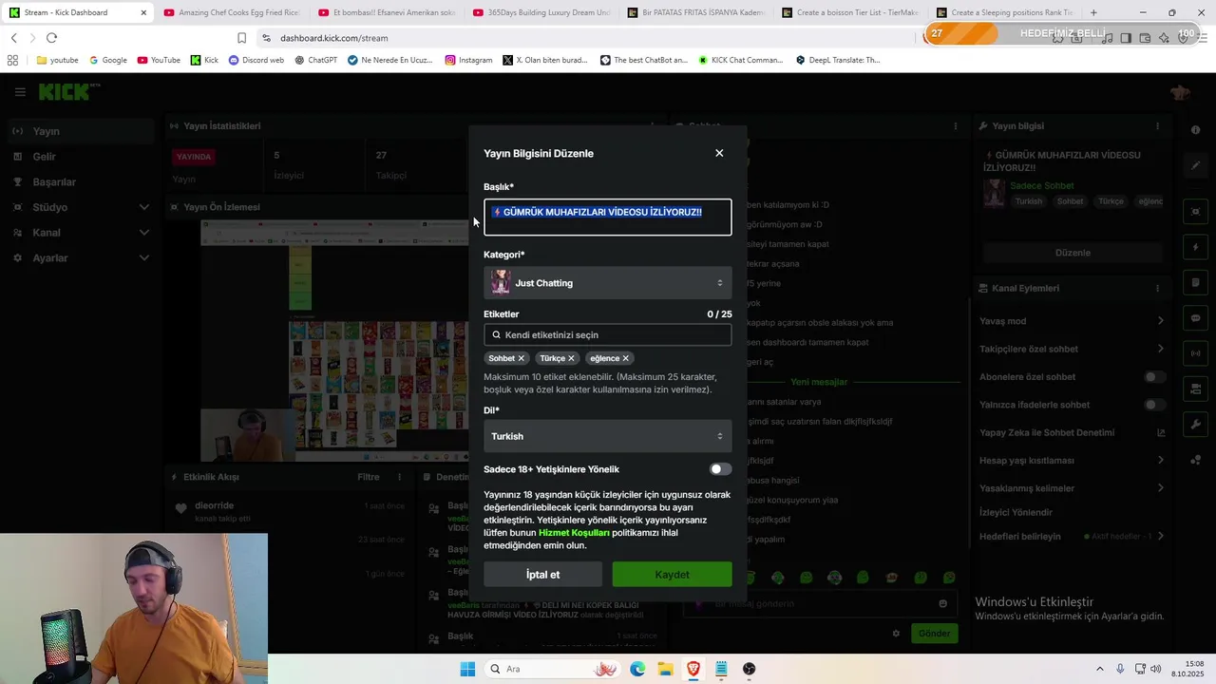Viewport: 1216px width, 684px height.
Task: Click the broadcast signal icon on the right strip
Action: click(x=1196, y=353)
